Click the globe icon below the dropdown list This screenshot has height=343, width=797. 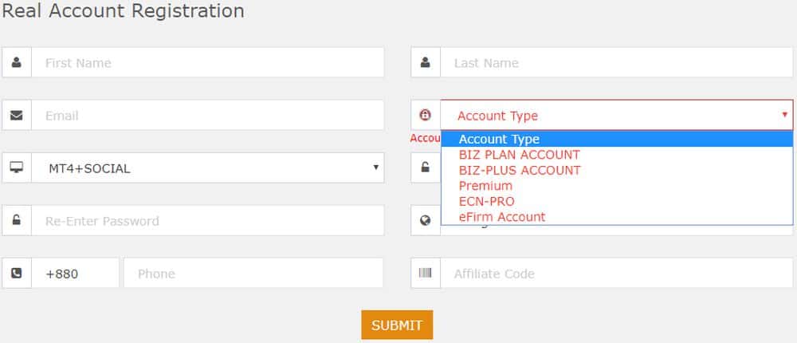[426, 220]
